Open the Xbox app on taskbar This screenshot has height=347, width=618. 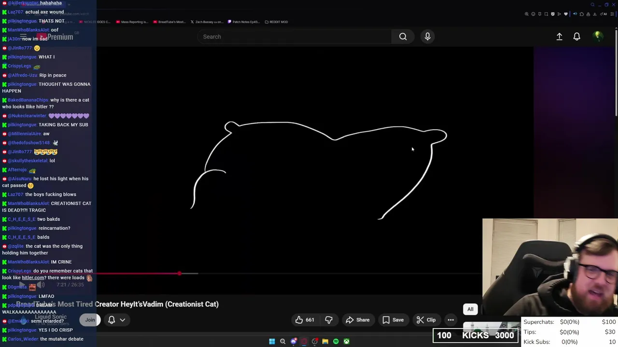(x=346, y=342)
